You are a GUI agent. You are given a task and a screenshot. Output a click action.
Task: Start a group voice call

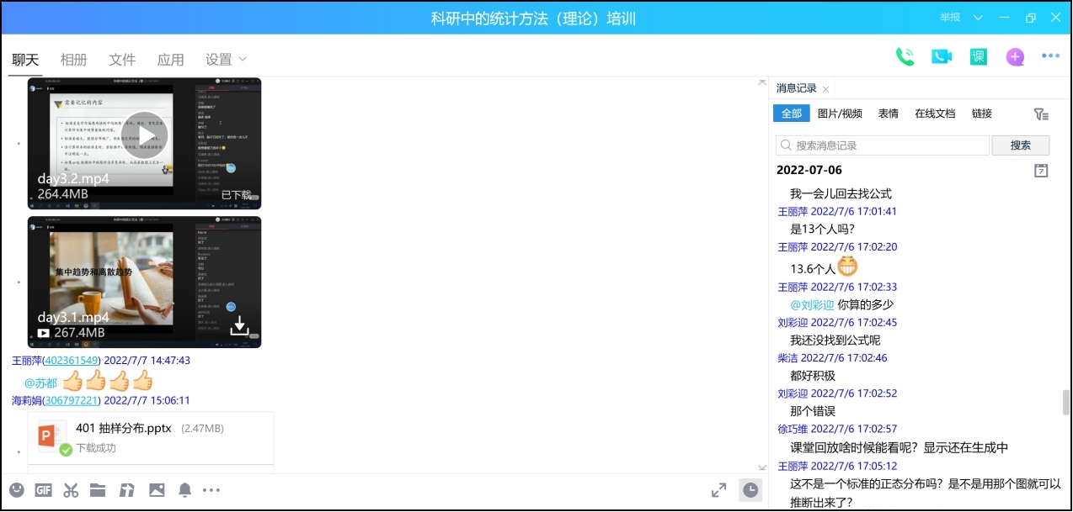pyautogui.click(x=905, y=56)
